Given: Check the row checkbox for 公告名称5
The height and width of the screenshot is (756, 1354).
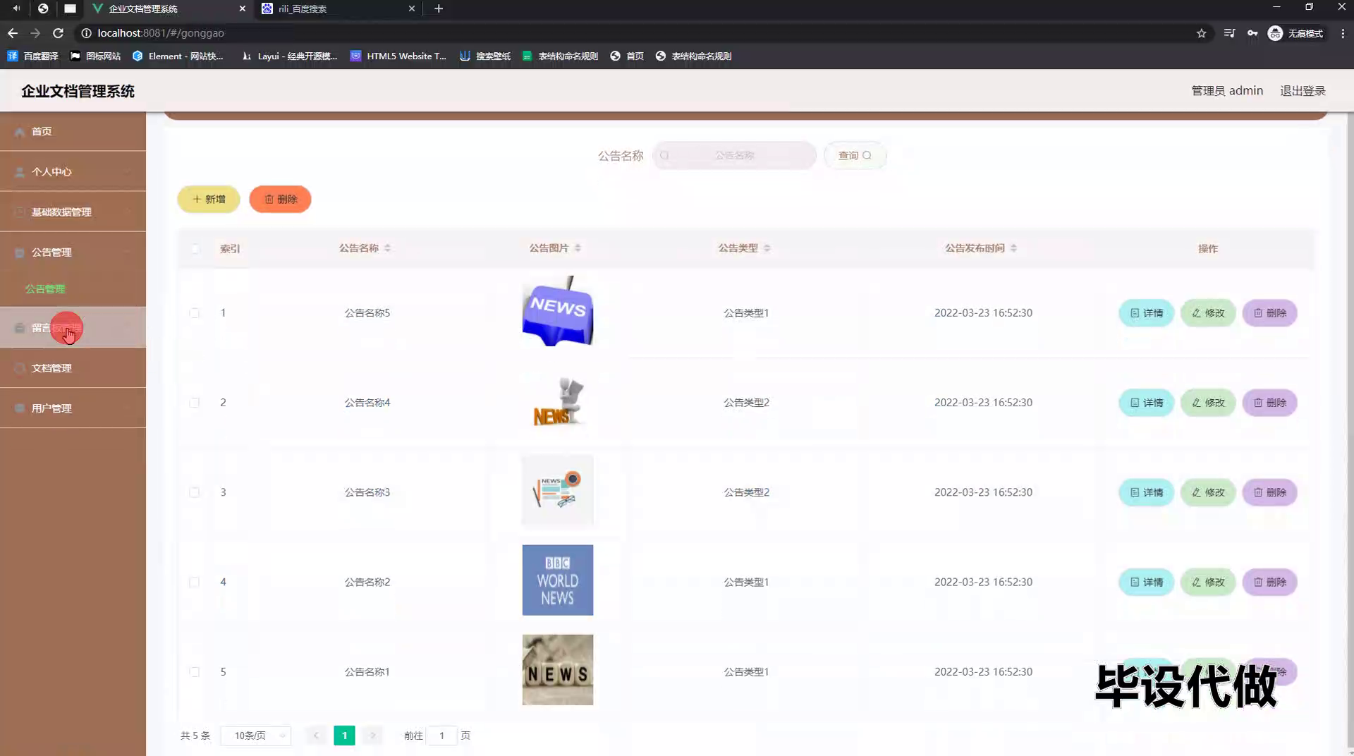Looking at the screenshot, I should (x=194, y=313).
